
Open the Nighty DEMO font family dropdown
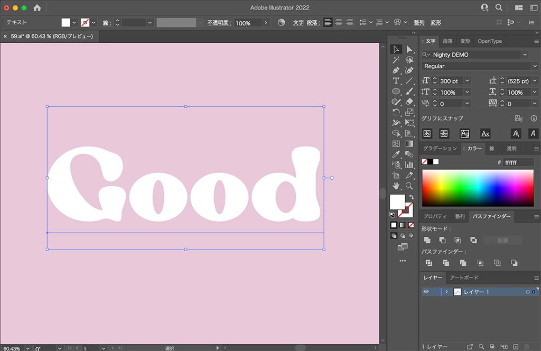[525, 54]
